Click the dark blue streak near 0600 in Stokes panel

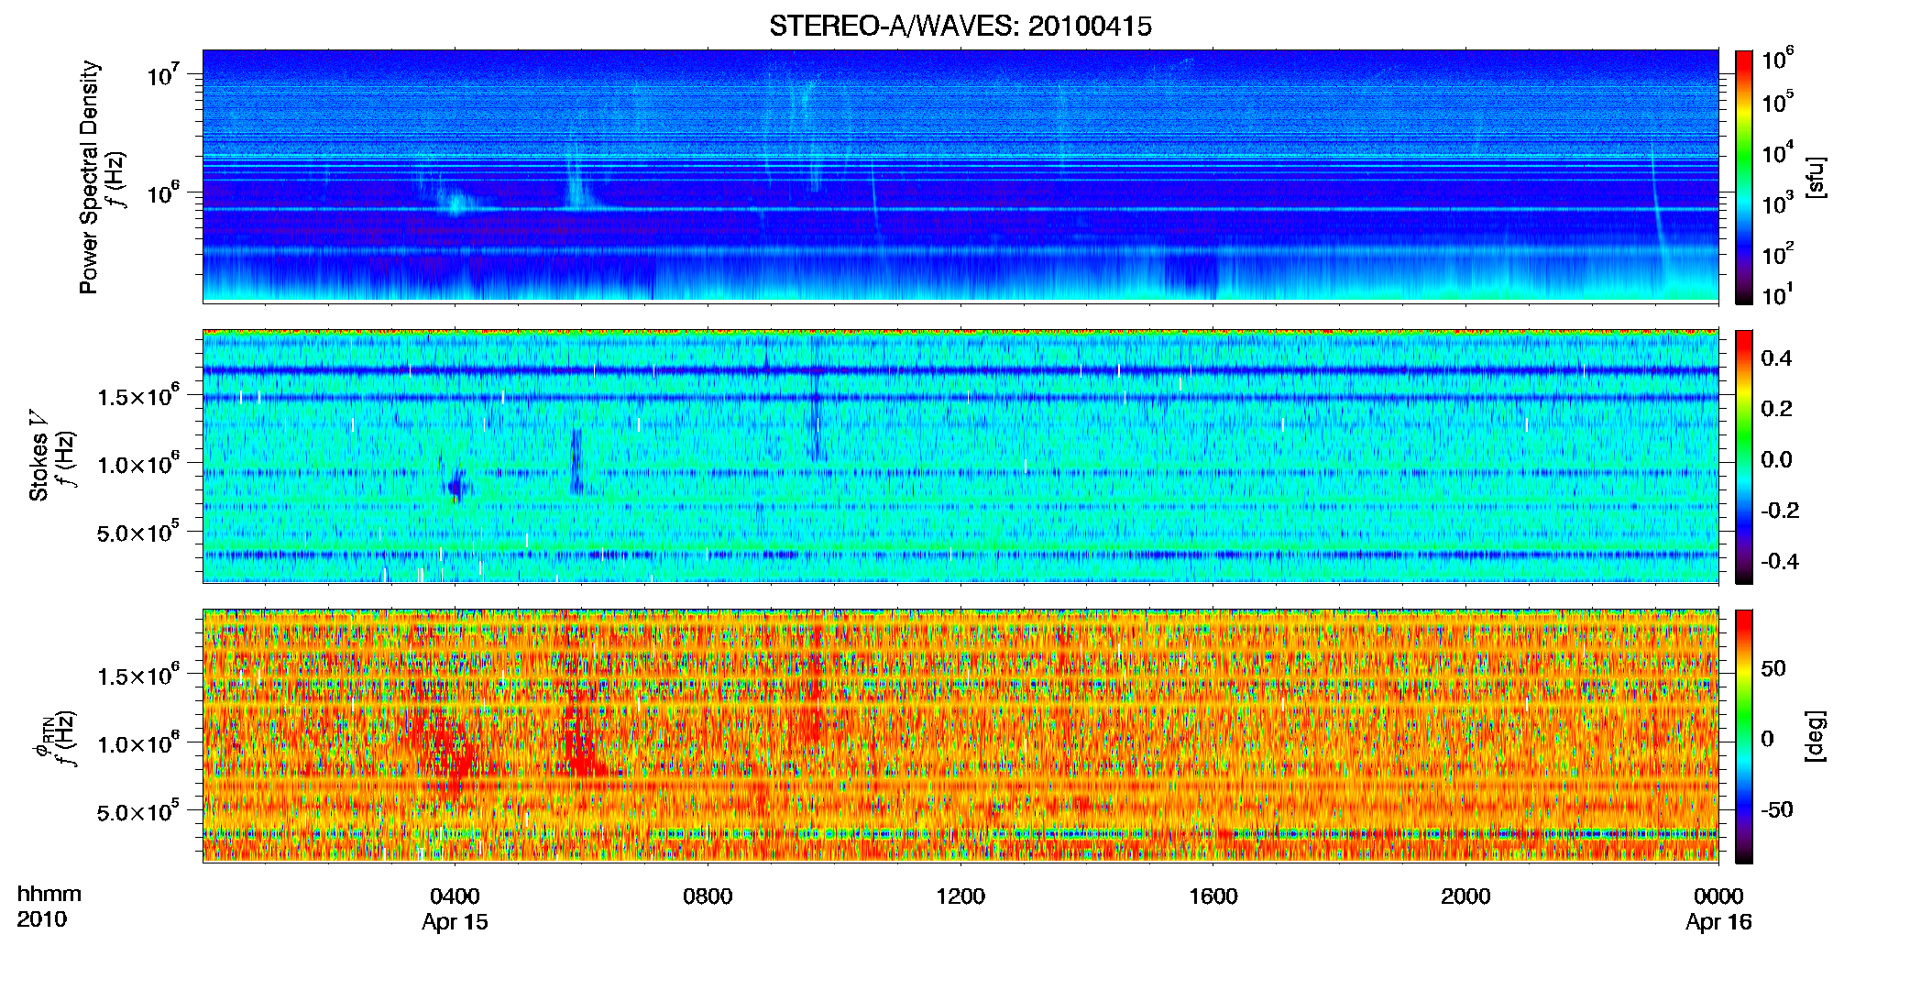point(576,461)
